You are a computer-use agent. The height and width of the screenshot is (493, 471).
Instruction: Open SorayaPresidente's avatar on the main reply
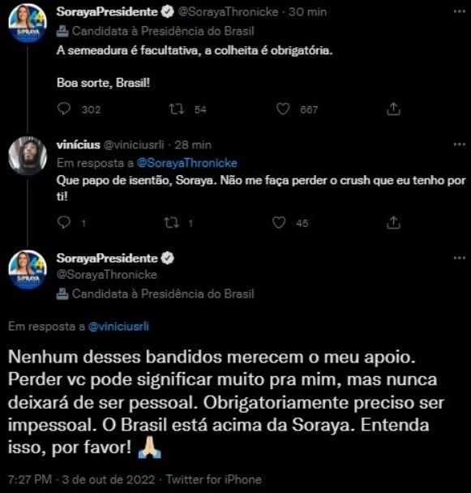pyautogui.click(x=28, y=269)
